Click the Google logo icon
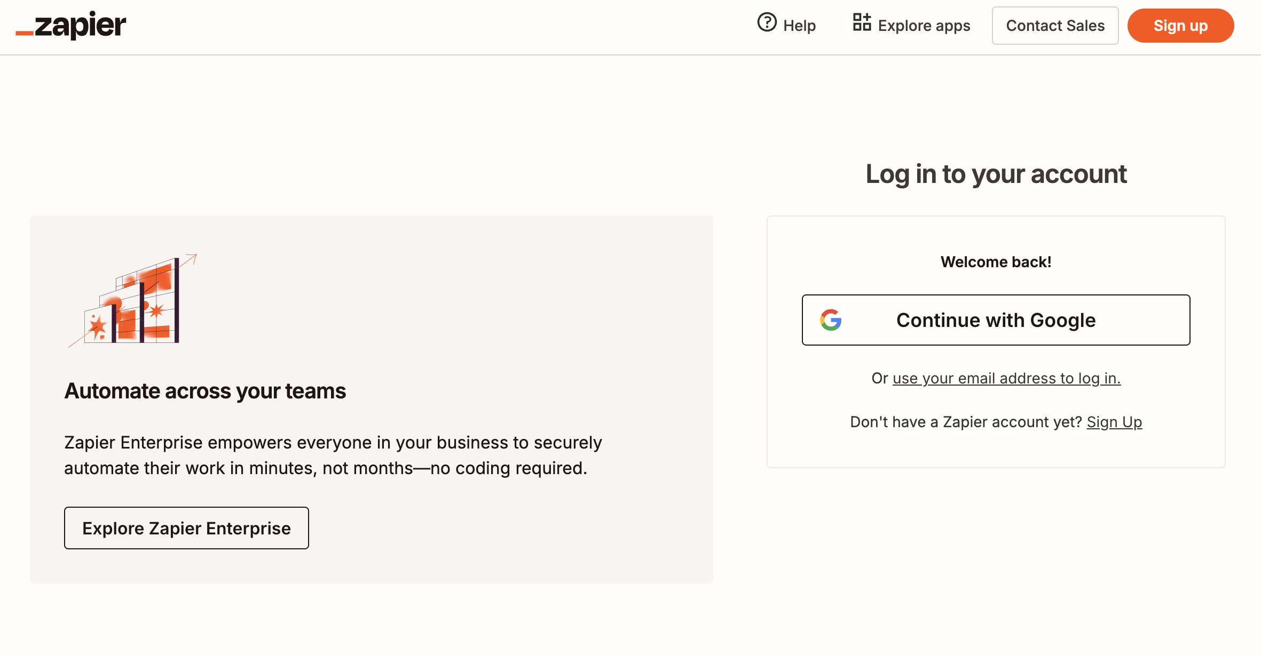This screenshot has width=1261, height=656. pyautogui.click(x=831, y=320)
